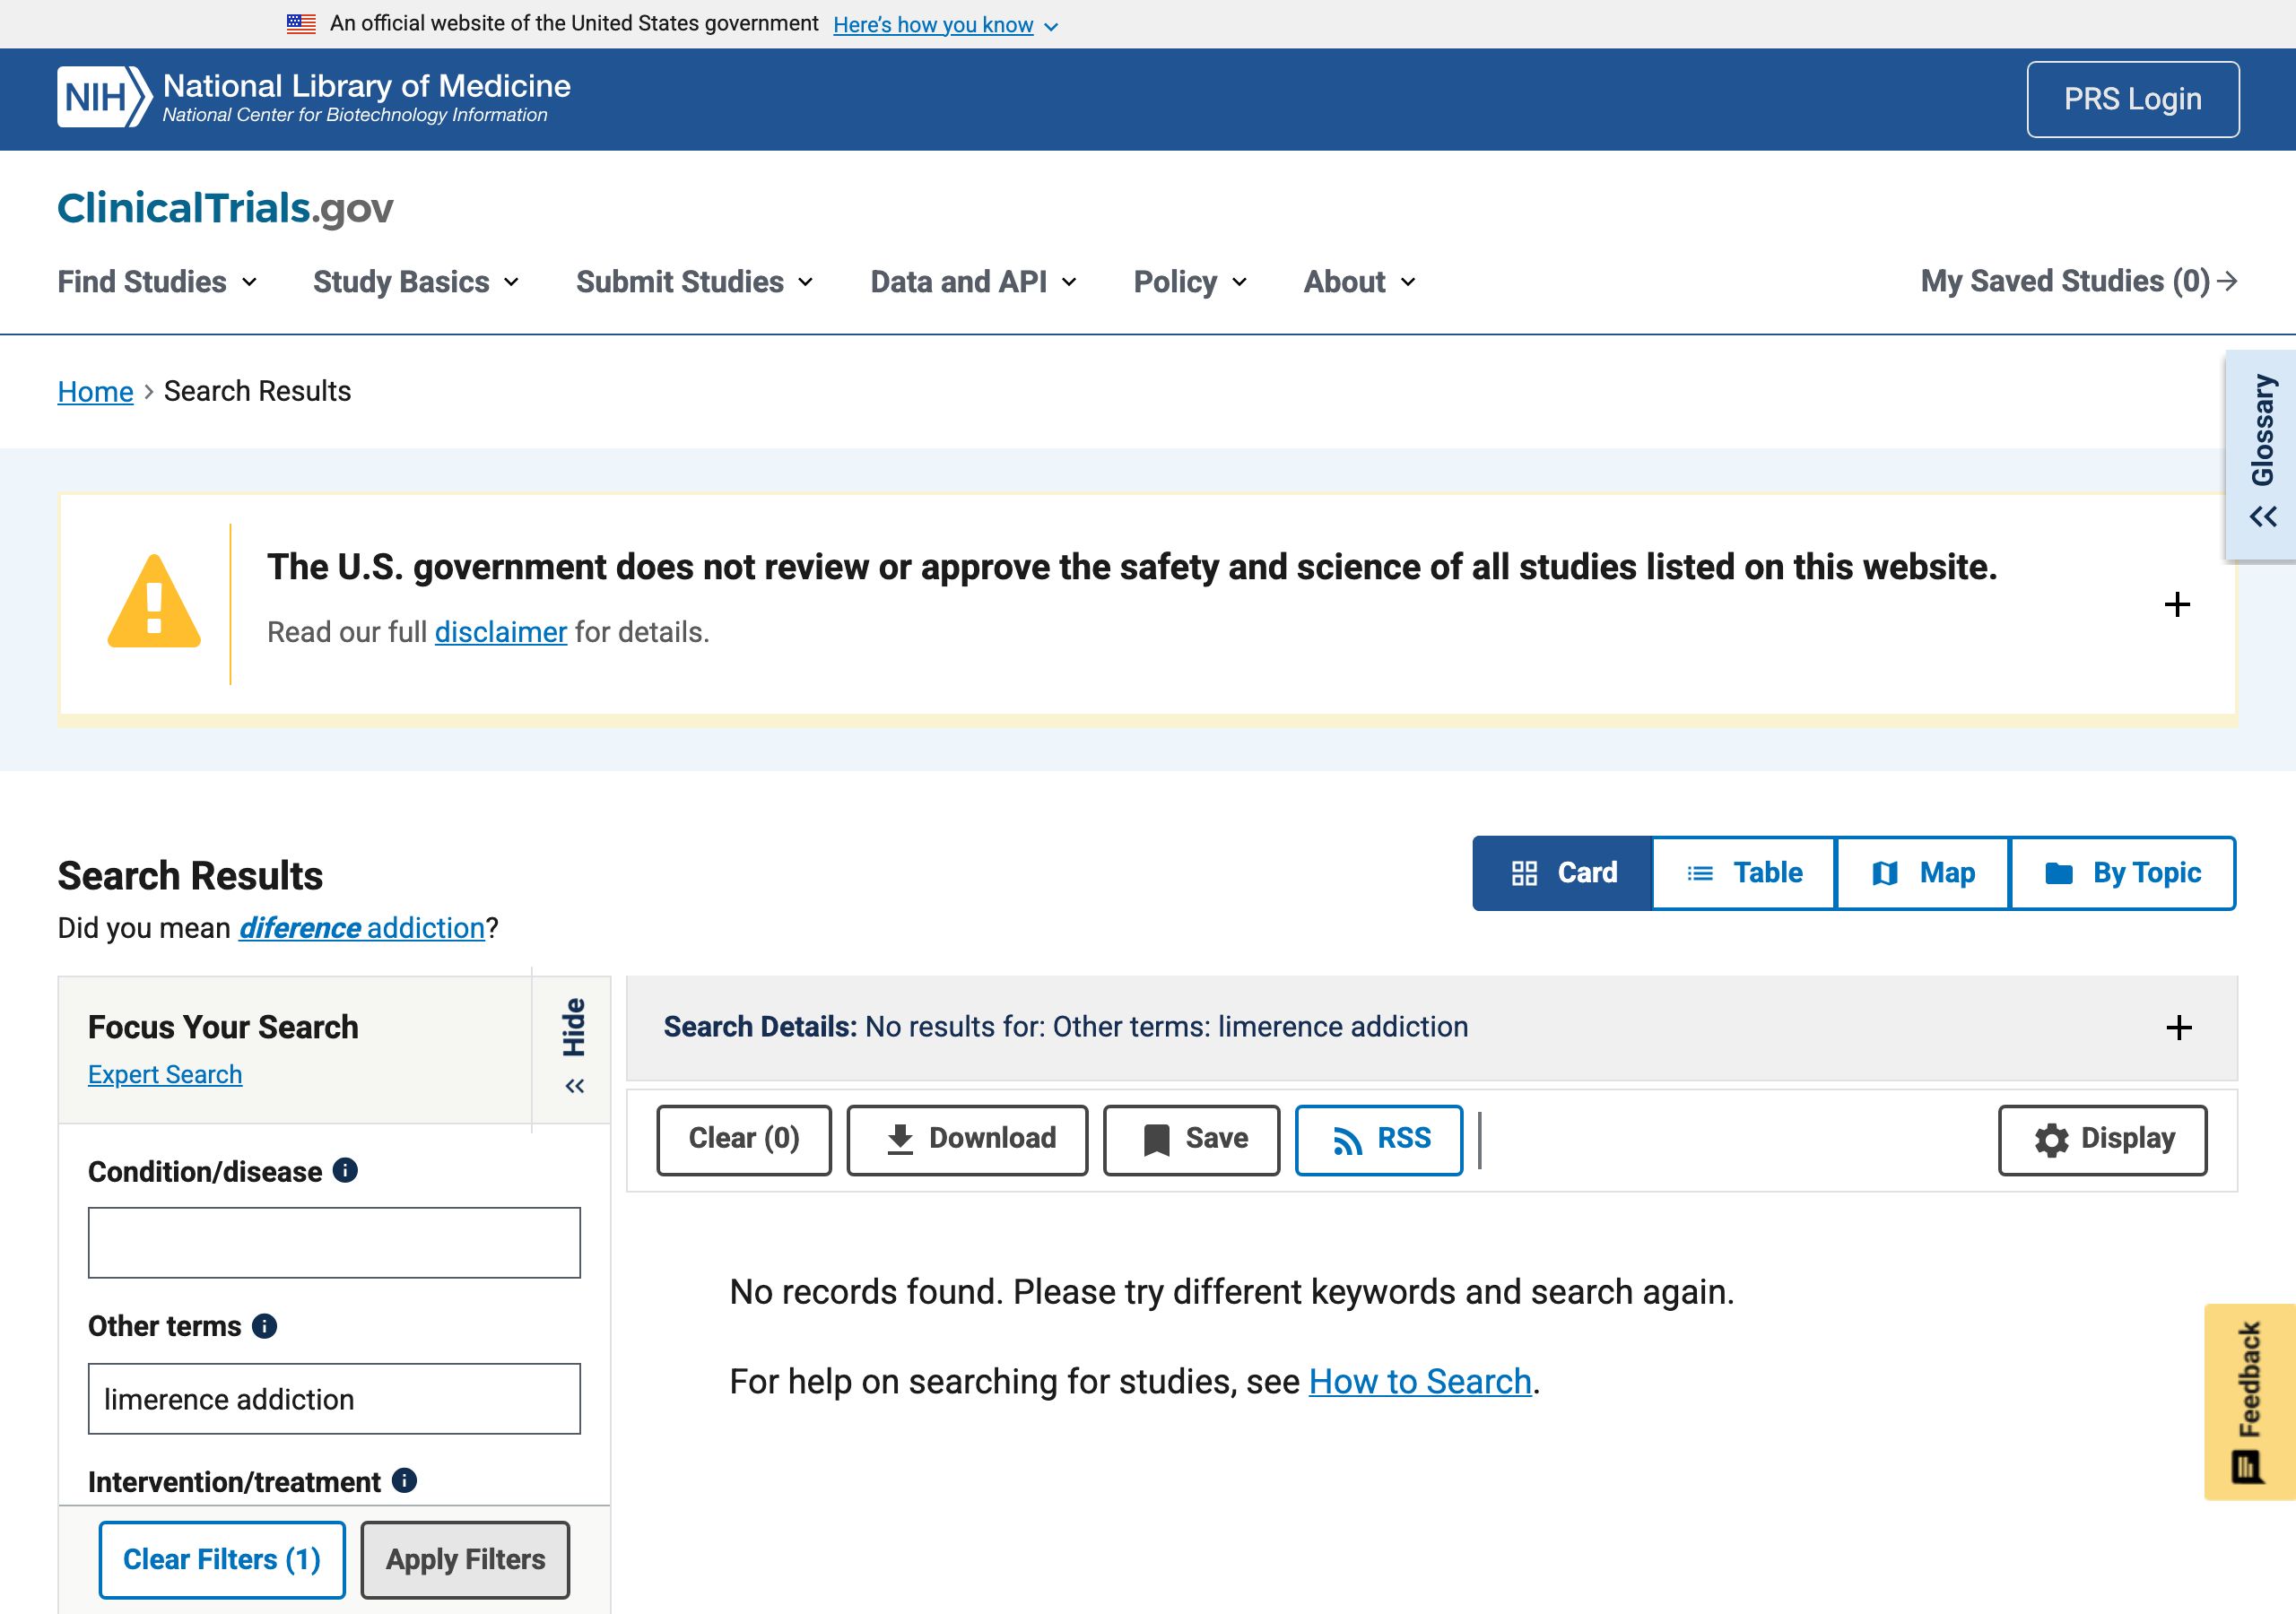Click the US flag icon
The width and height of the screenshot is (2296, 1614).
[x=301, y=24]
